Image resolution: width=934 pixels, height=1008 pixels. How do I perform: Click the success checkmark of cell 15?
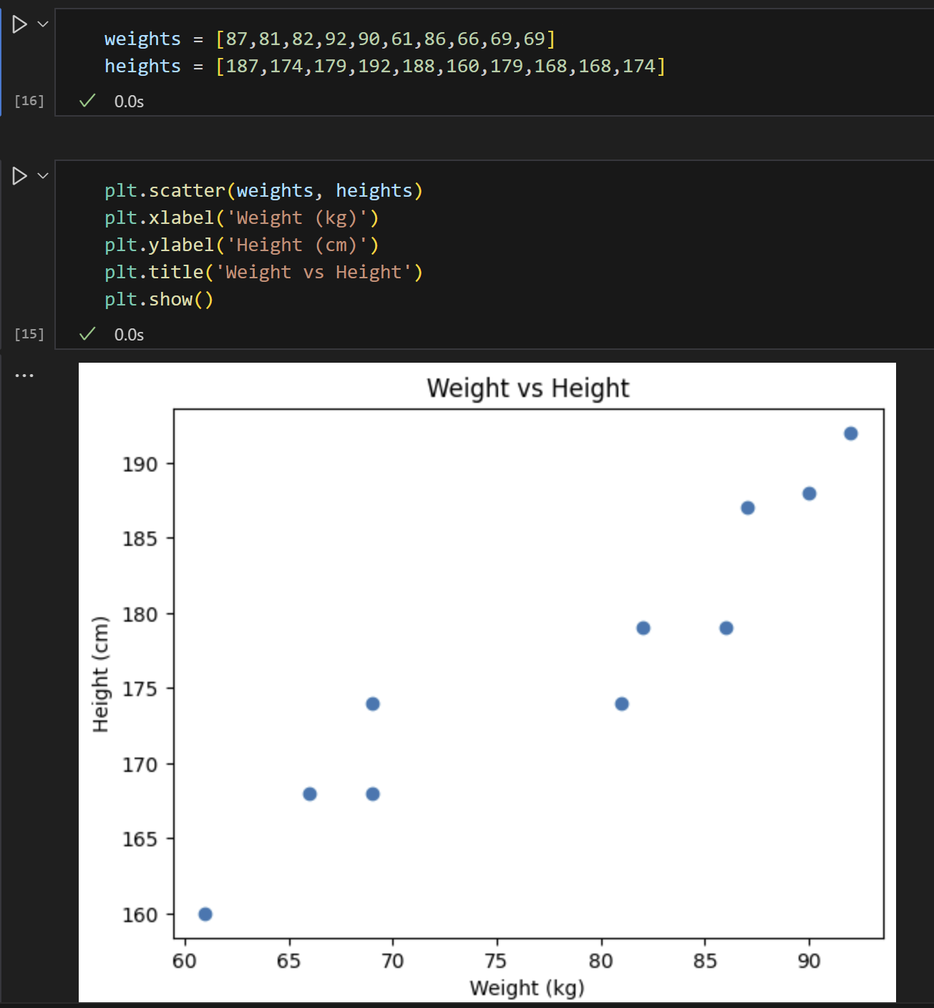point(87,334)
